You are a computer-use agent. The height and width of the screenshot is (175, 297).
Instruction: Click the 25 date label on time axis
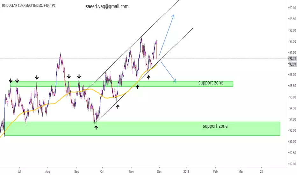tap(261, 171)
